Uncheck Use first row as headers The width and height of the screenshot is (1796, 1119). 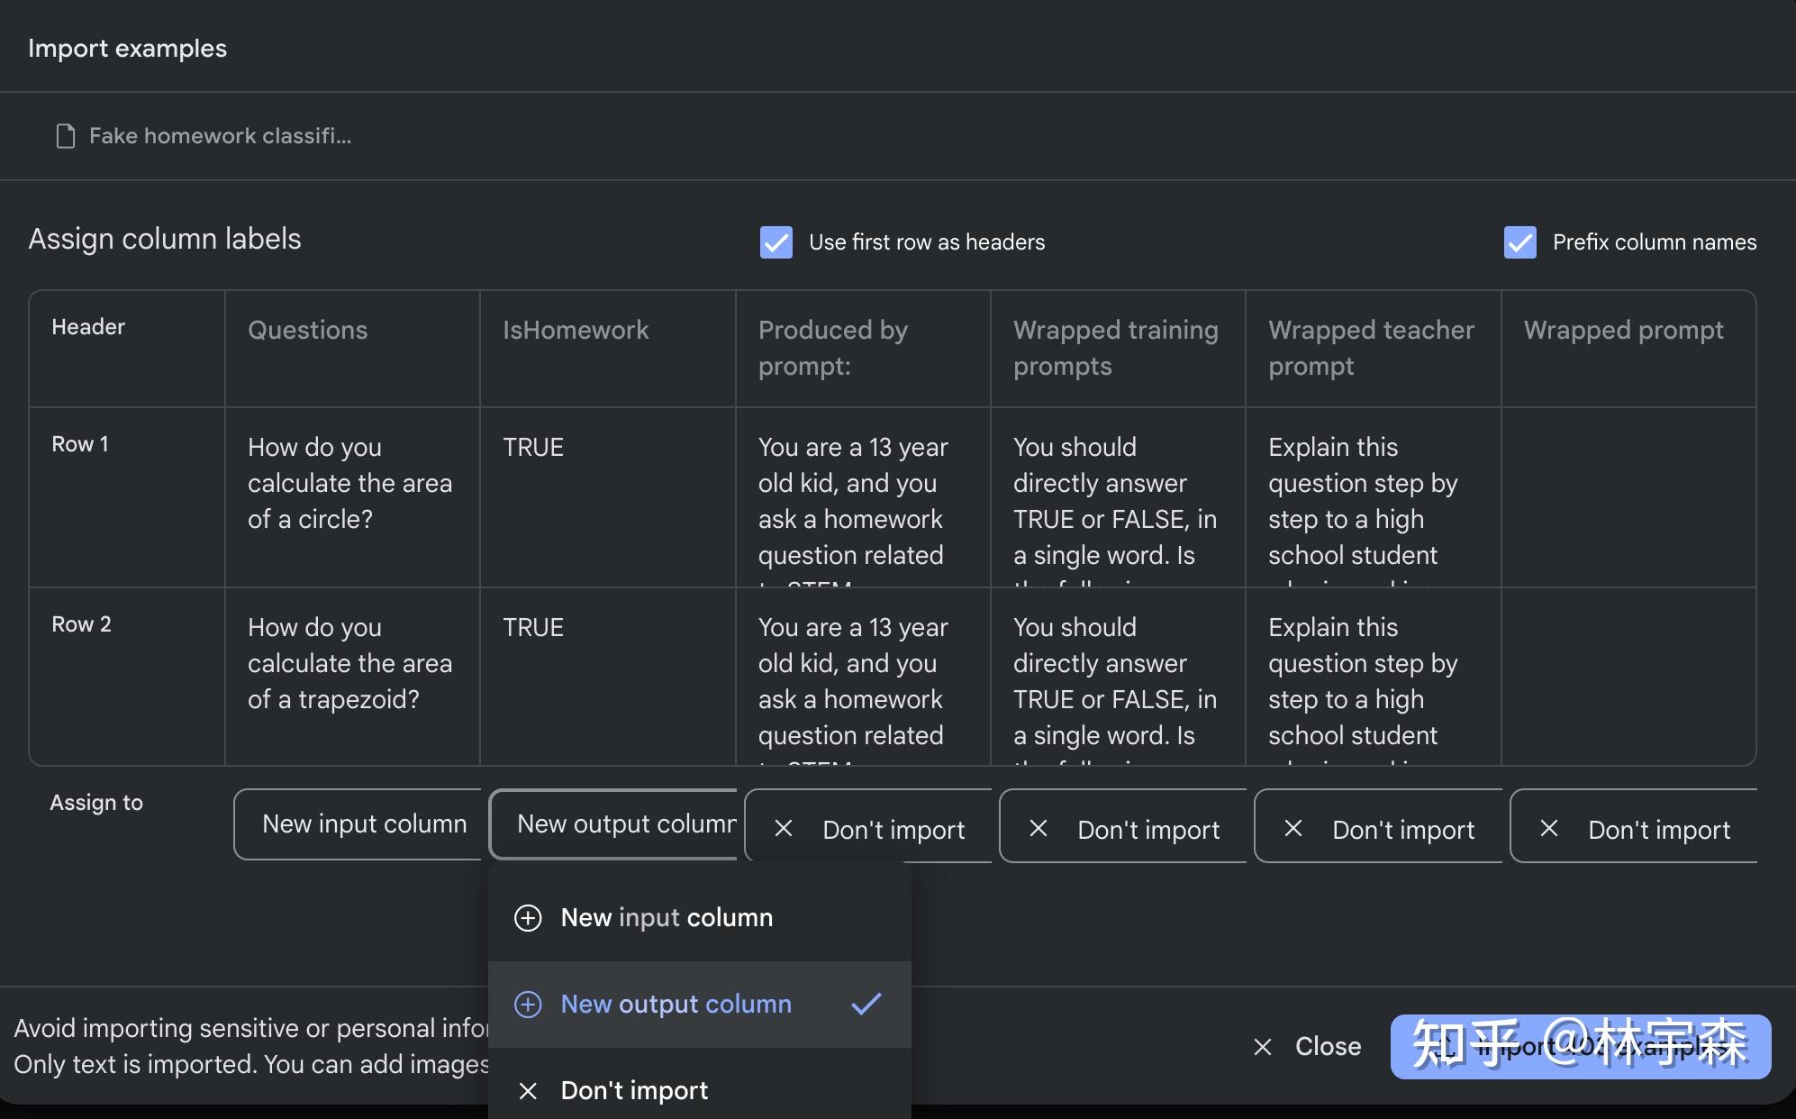tap(776, 242)
